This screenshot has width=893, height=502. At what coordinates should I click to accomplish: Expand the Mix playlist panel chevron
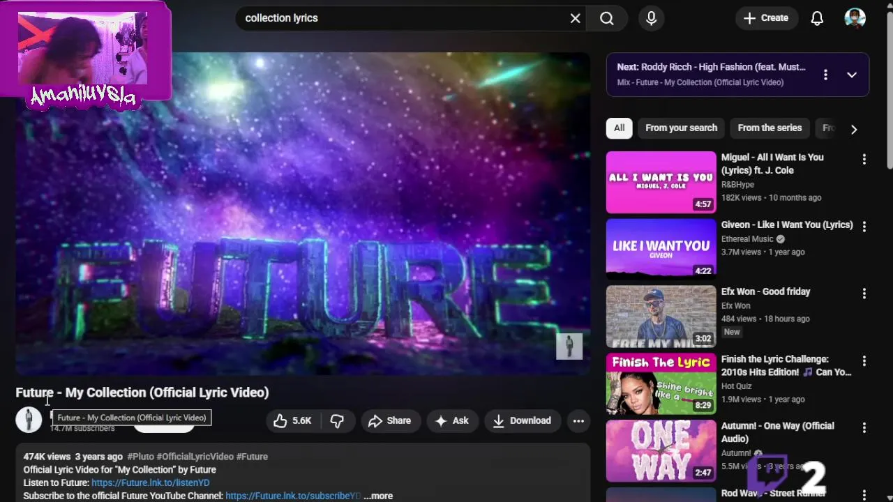pos(852,75)
